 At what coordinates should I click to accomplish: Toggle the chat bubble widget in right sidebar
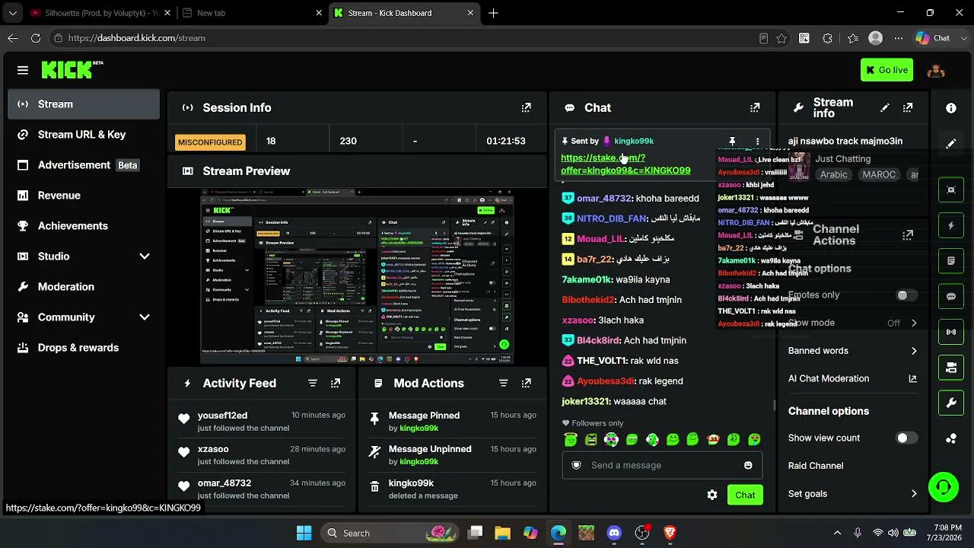point(951,296)
